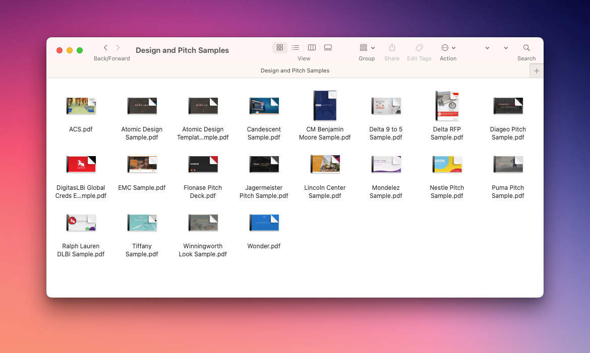The image size is (590, 353).
Task: Click the Mondelez Sample.pdf file name
Action: pyautogui.click(x=386, y=192)
